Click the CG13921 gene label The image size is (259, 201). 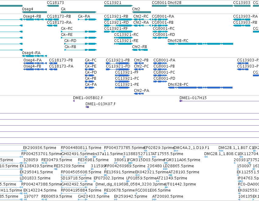click(113, 3)
